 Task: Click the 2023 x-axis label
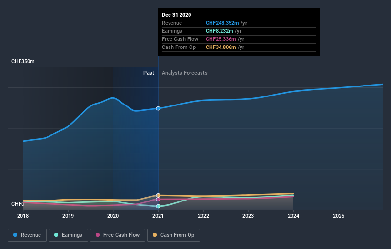(248, 216)
